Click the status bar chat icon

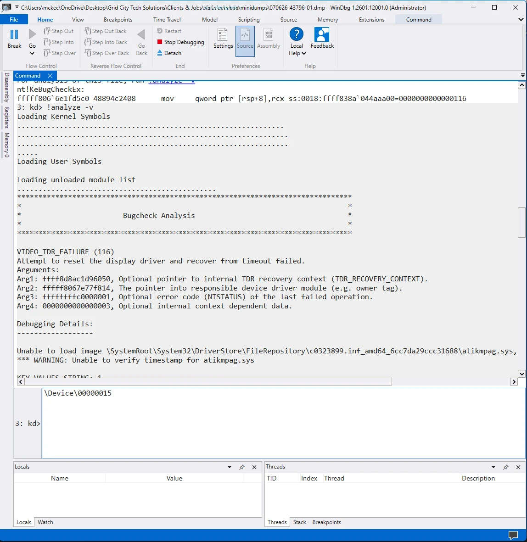[x=513, y=535]
